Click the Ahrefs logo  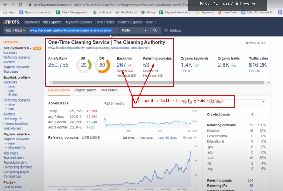[11, 22]
